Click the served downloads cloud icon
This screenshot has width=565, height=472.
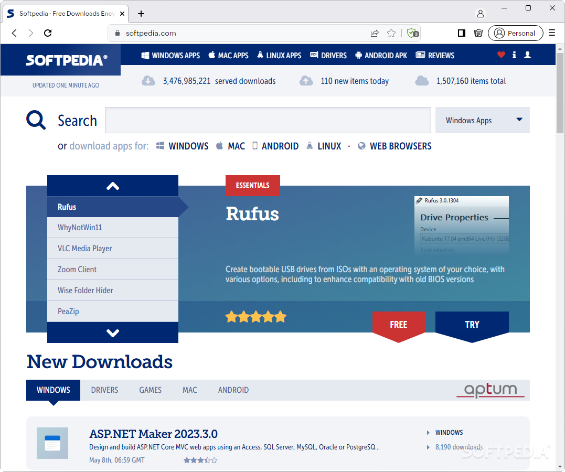click(148, 81)
